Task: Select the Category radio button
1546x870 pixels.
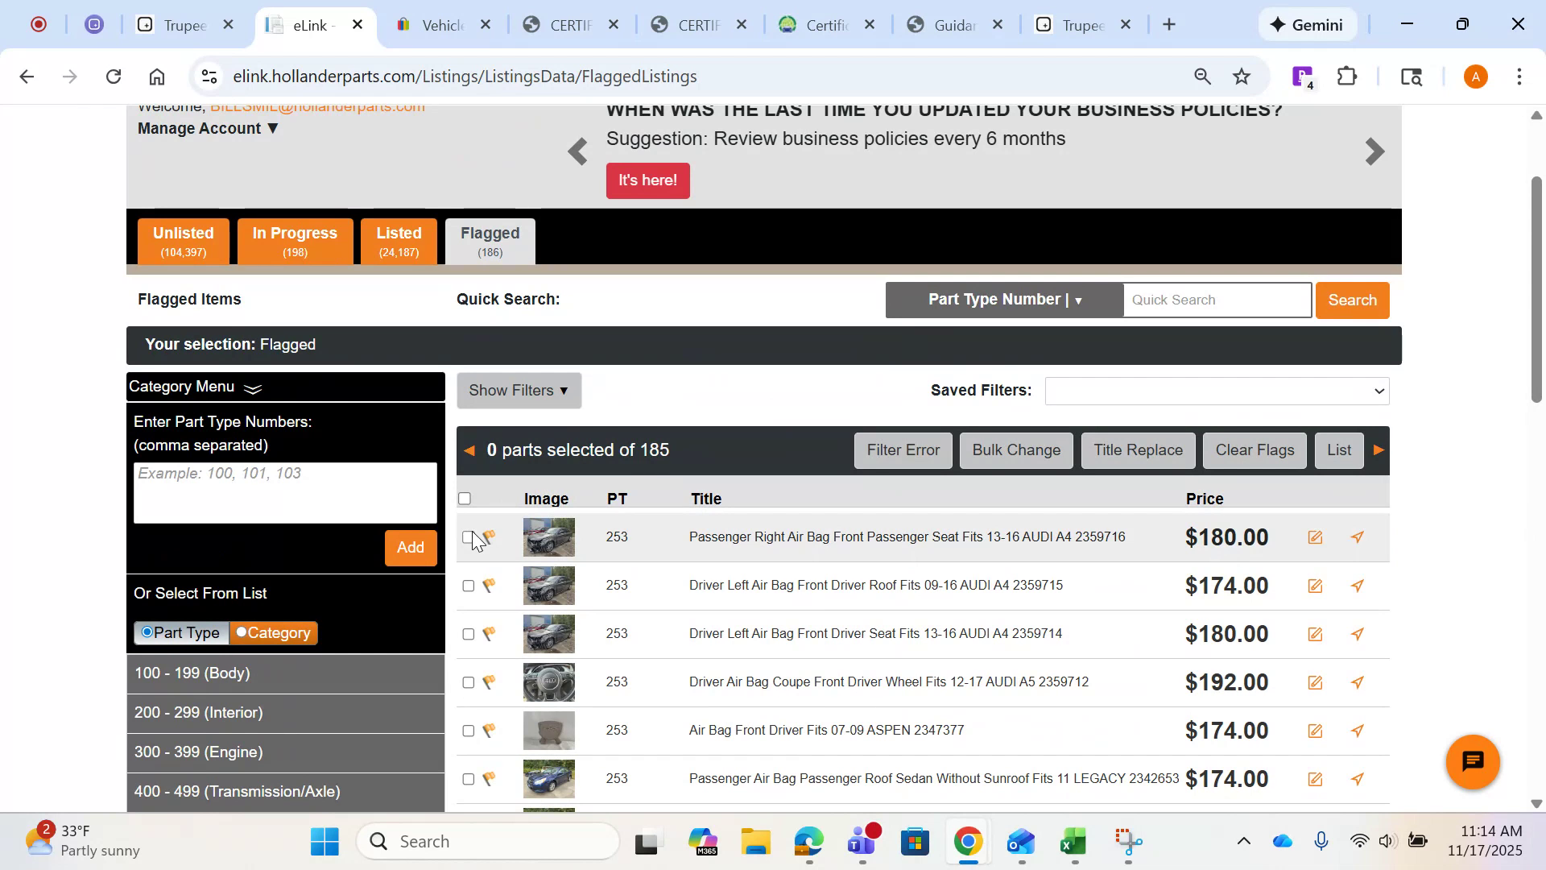Action: 242,633
